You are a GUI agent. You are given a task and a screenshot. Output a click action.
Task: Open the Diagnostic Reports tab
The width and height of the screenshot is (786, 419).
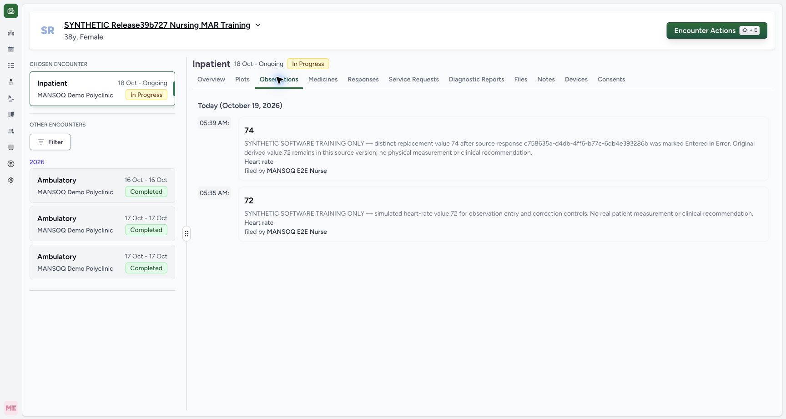(x=476, y=79)
